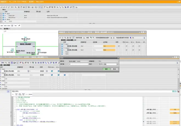The width and height of the screenshot is (181, 126).
Task: Toggle accessible-from-HMI checkbox for FB Output variable
Action: [x=52, y=75]
